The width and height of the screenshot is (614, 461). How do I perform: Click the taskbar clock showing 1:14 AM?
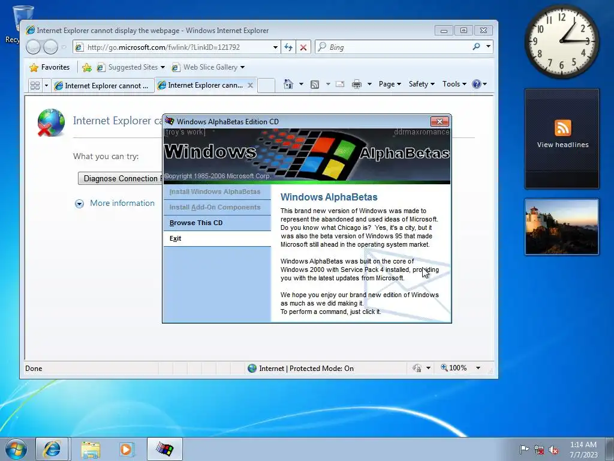click(x=583, y=450)
